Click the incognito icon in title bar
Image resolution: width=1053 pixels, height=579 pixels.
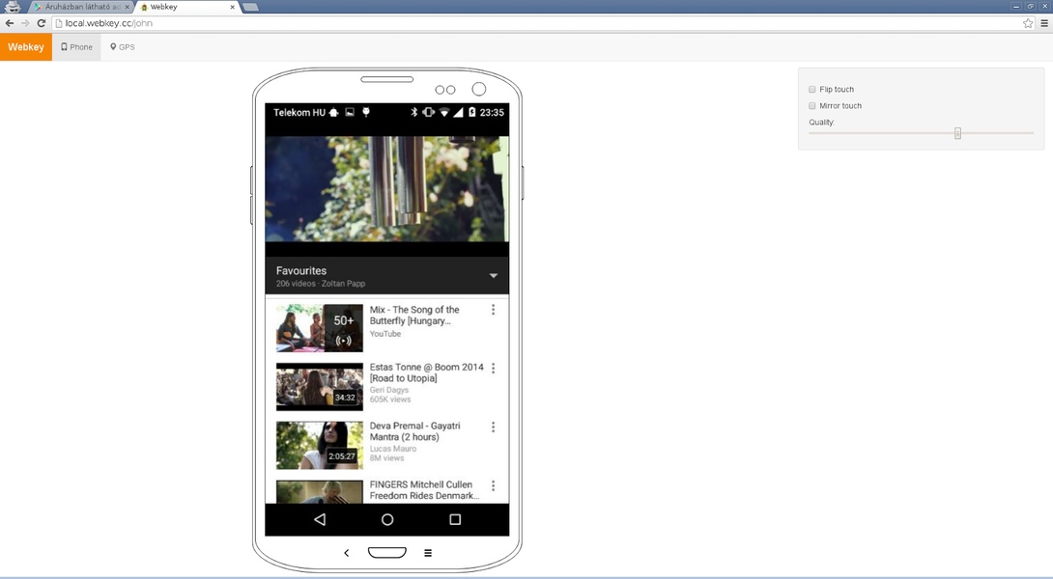[13, 7]
